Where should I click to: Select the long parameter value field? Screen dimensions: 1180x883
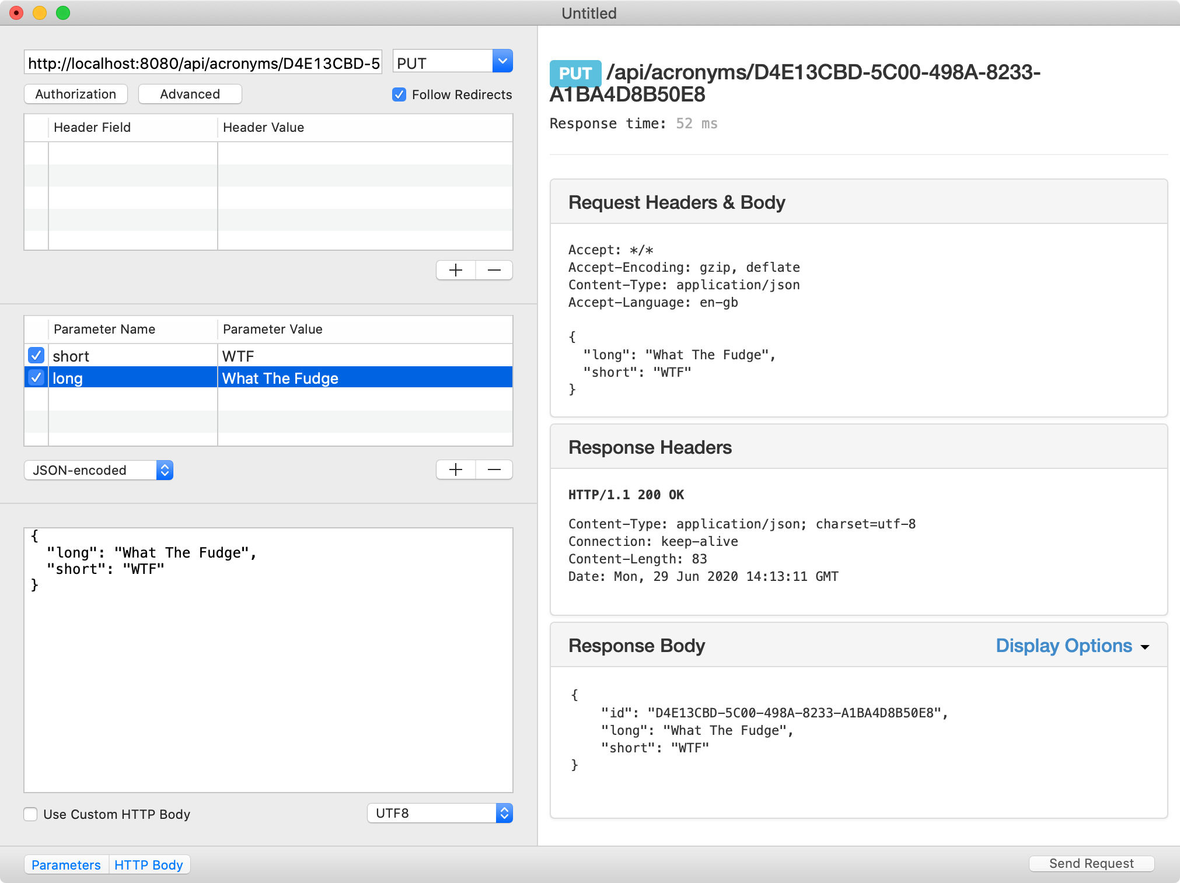(362, 377)
